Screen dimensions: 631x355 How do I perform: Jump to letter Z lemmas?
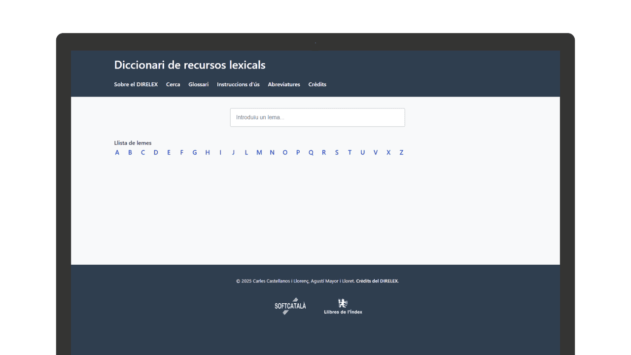pos(401,152)
